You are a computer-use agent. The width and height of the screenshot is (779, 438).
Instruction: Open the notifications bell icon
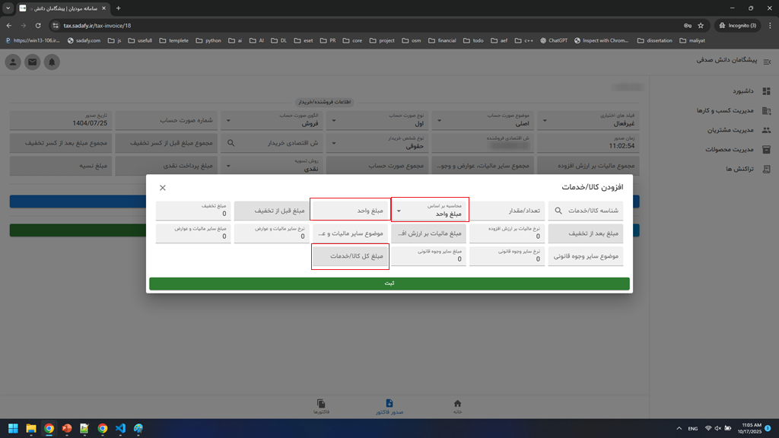(x=52, y=62)
